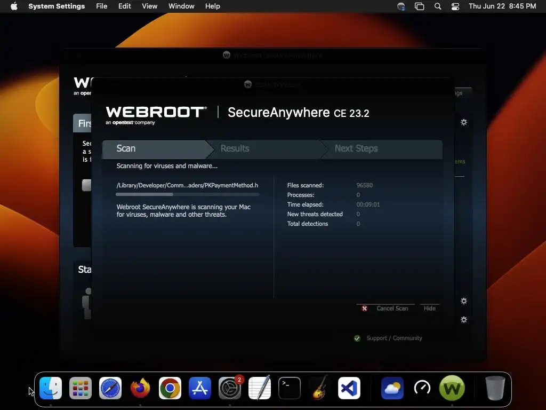Open Terminal from the Dock
This screenshot has width=546, height=410.
click(290, 388)
